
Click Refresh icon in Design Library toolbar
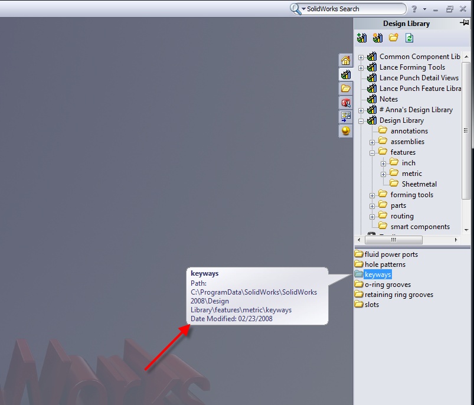click(409, 38)
